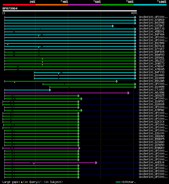Select hit label UniRef100_B4FY33

[152, 72]
